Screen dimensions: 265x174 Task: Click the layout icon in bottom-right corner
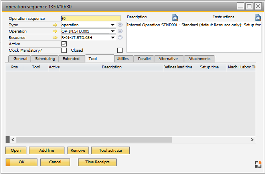[258, 164]
